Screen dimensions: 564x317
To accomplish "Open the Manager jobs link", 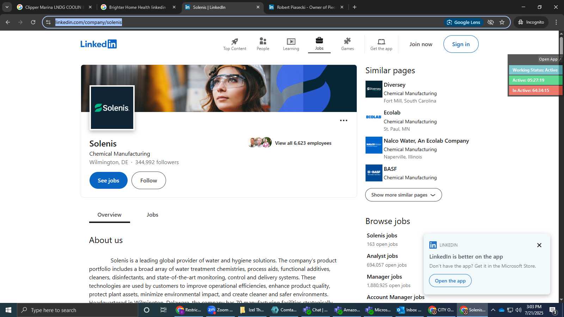I will [x=384, y=277].
